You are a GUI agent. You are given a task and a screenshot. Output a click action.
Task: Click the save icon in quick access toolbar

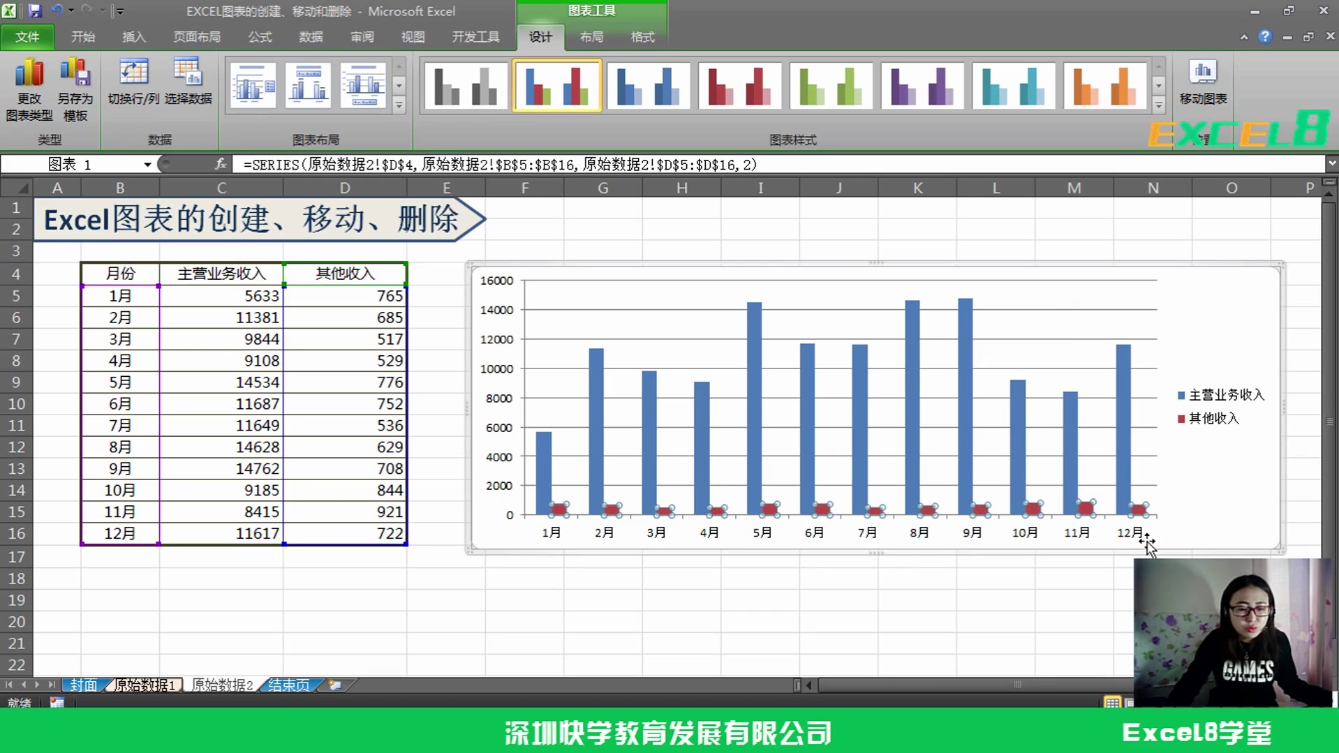34,10
